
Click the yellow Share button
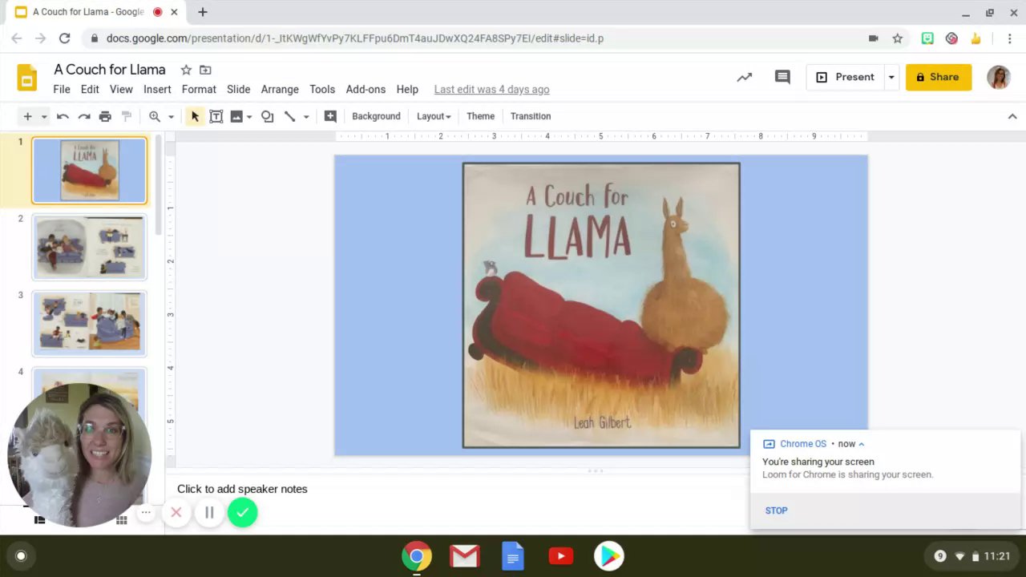(939, 77)
